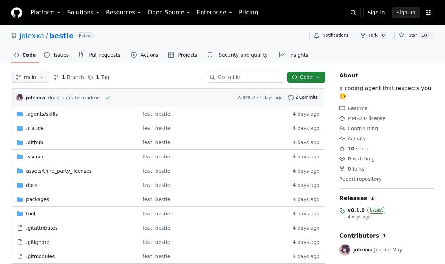Open the packages folder

(x=38, y=199)
